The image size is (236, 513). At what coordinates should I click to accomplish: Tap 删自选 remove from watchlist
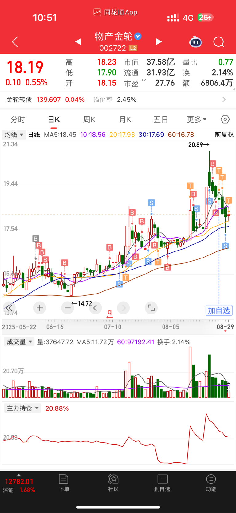[162, 483]
